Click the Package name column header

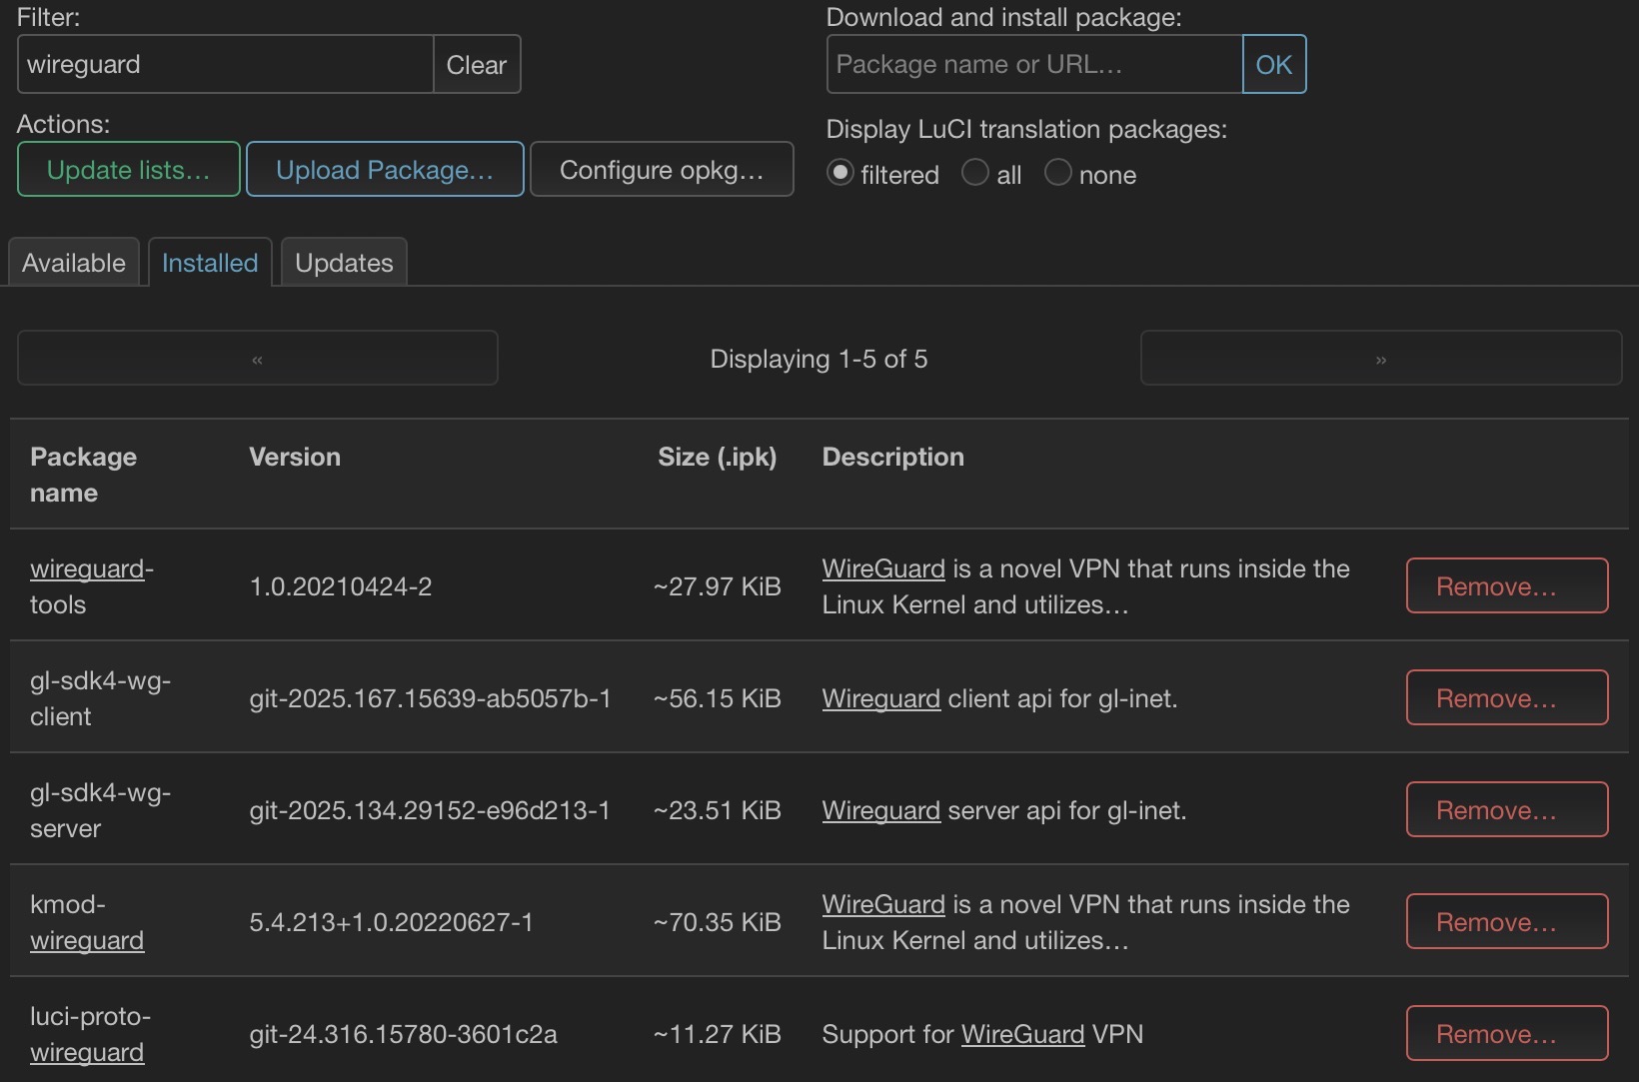84,475
